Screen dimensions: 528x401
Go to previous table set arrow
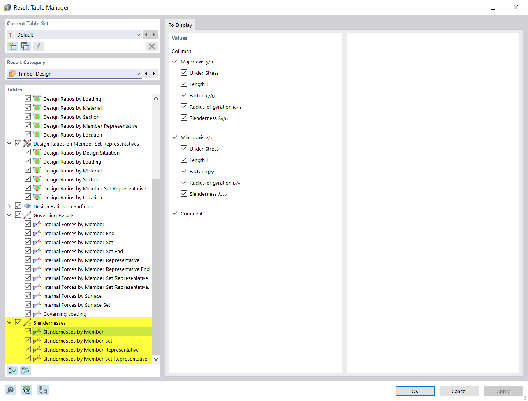point(146,35)
